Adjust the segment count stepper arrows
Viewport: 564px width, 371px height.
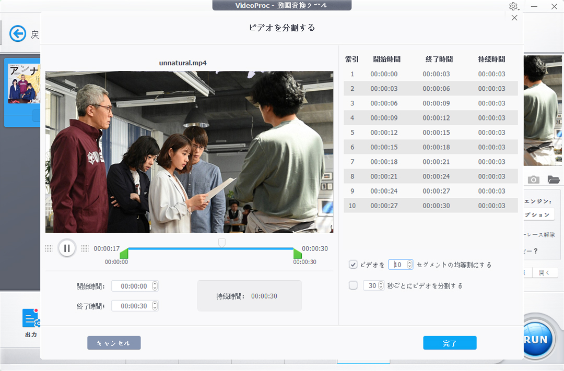pyautogui.click(x=409, y=265)
